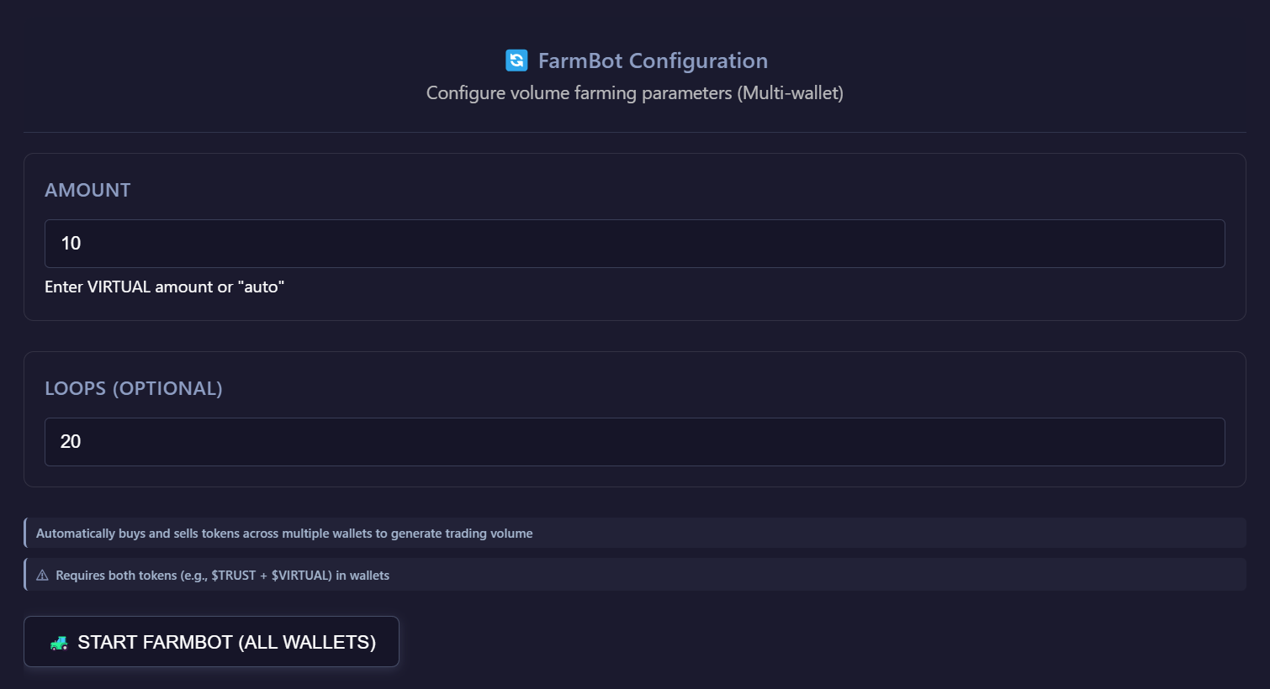Click the 'Automatically buys and sells tokens' note
Screen dimensions: 1270x689
tap(283, 534)
